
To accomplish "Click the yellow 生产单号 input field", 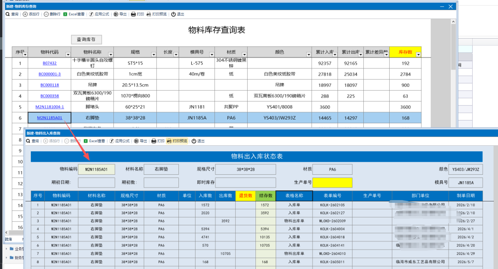I will point(332,183).
